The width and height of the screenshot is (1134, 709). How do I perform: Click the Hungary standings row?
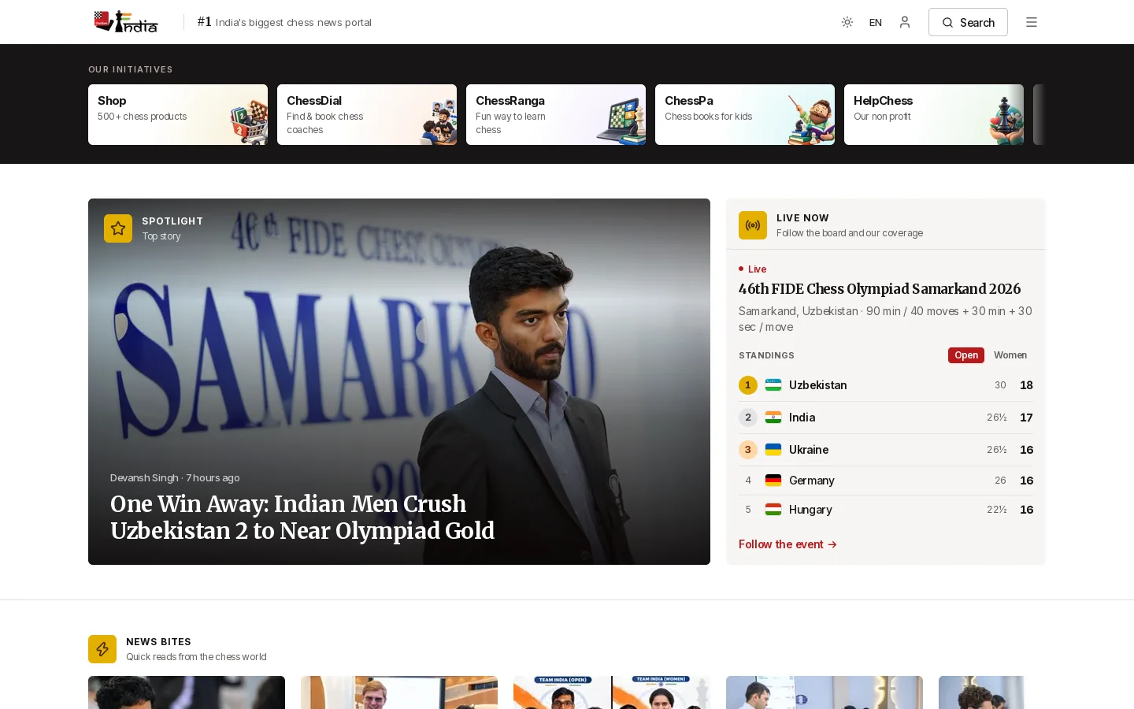886,510
